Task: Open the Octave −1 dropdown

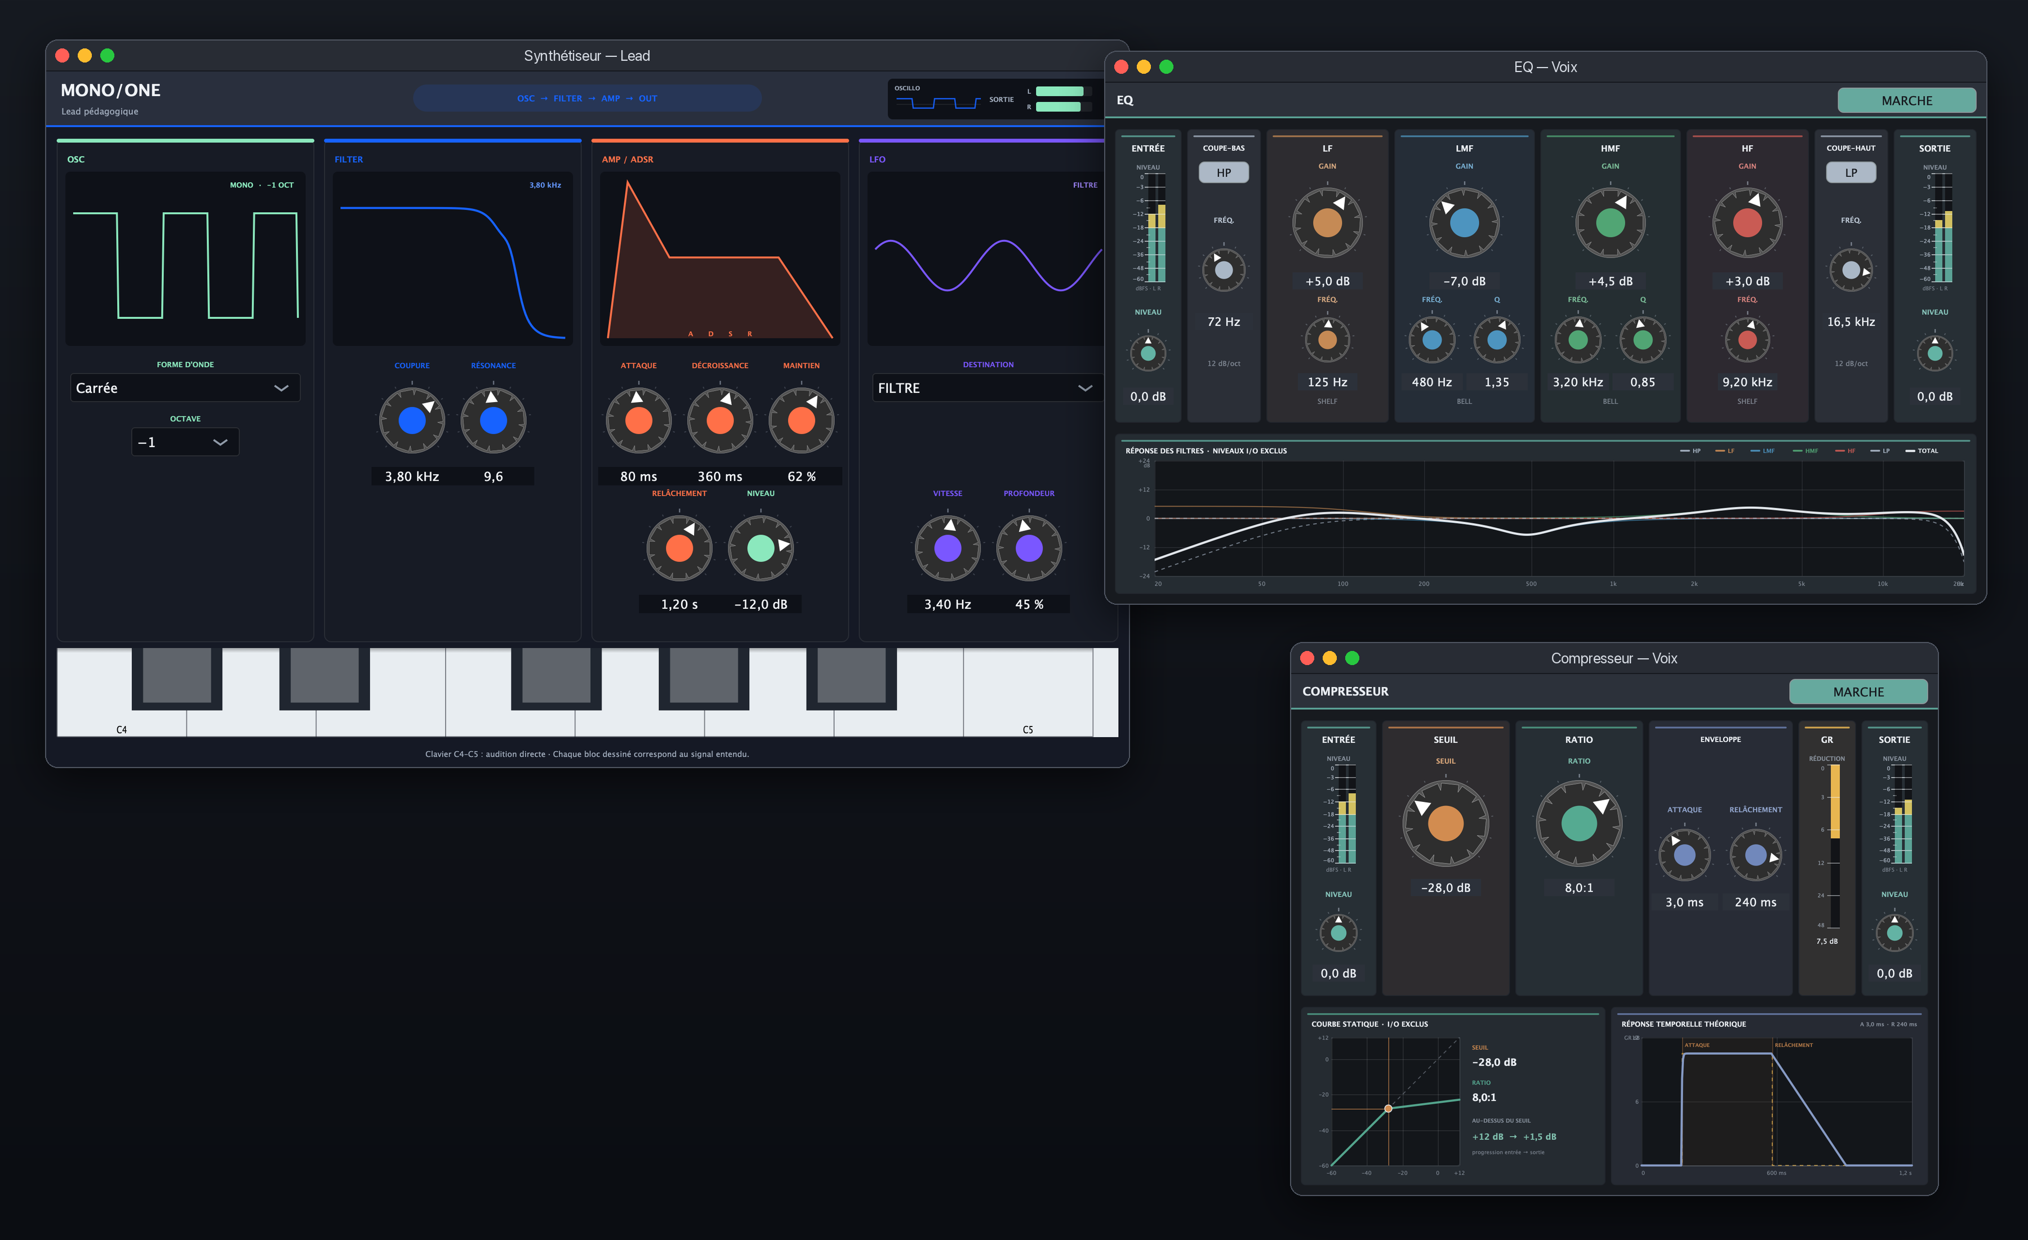Action: (185, 442)
